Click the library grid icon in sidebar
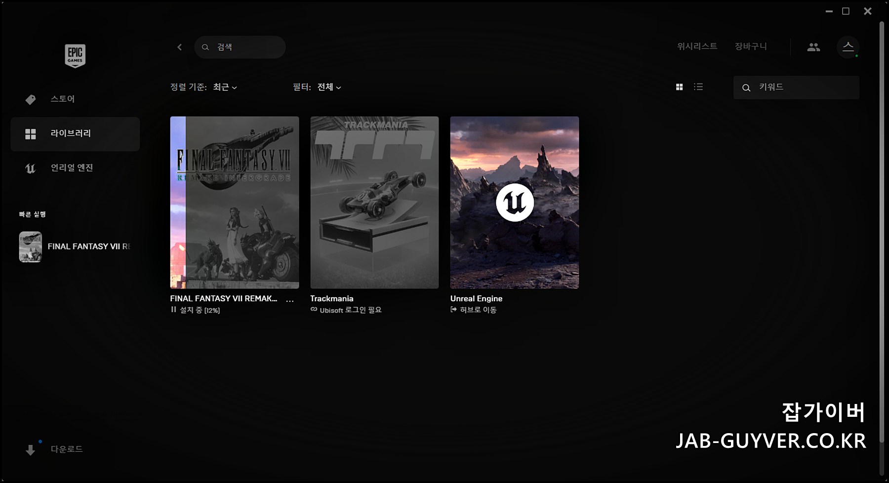 [x=31, y=134]
